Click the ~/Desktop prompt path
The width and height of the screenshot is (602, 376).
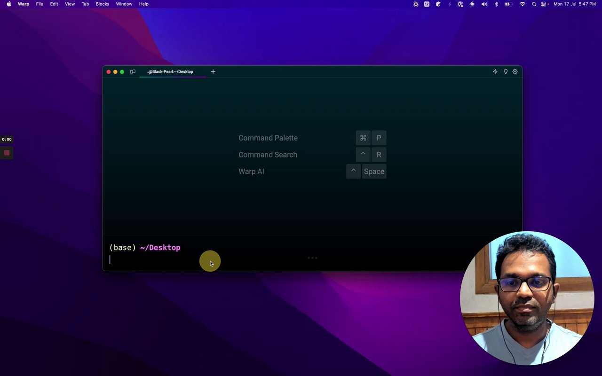coord(160,248)
